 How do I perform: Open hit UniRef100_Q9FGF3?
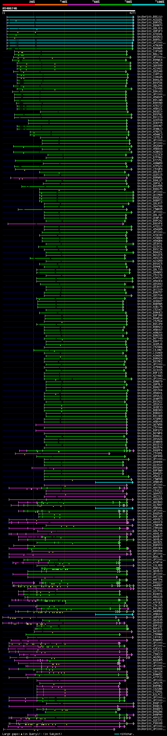(150, 31)
